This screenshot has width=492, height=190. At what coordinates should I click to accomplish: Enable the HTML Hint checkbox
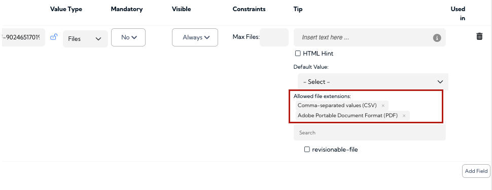pos(298,54)
